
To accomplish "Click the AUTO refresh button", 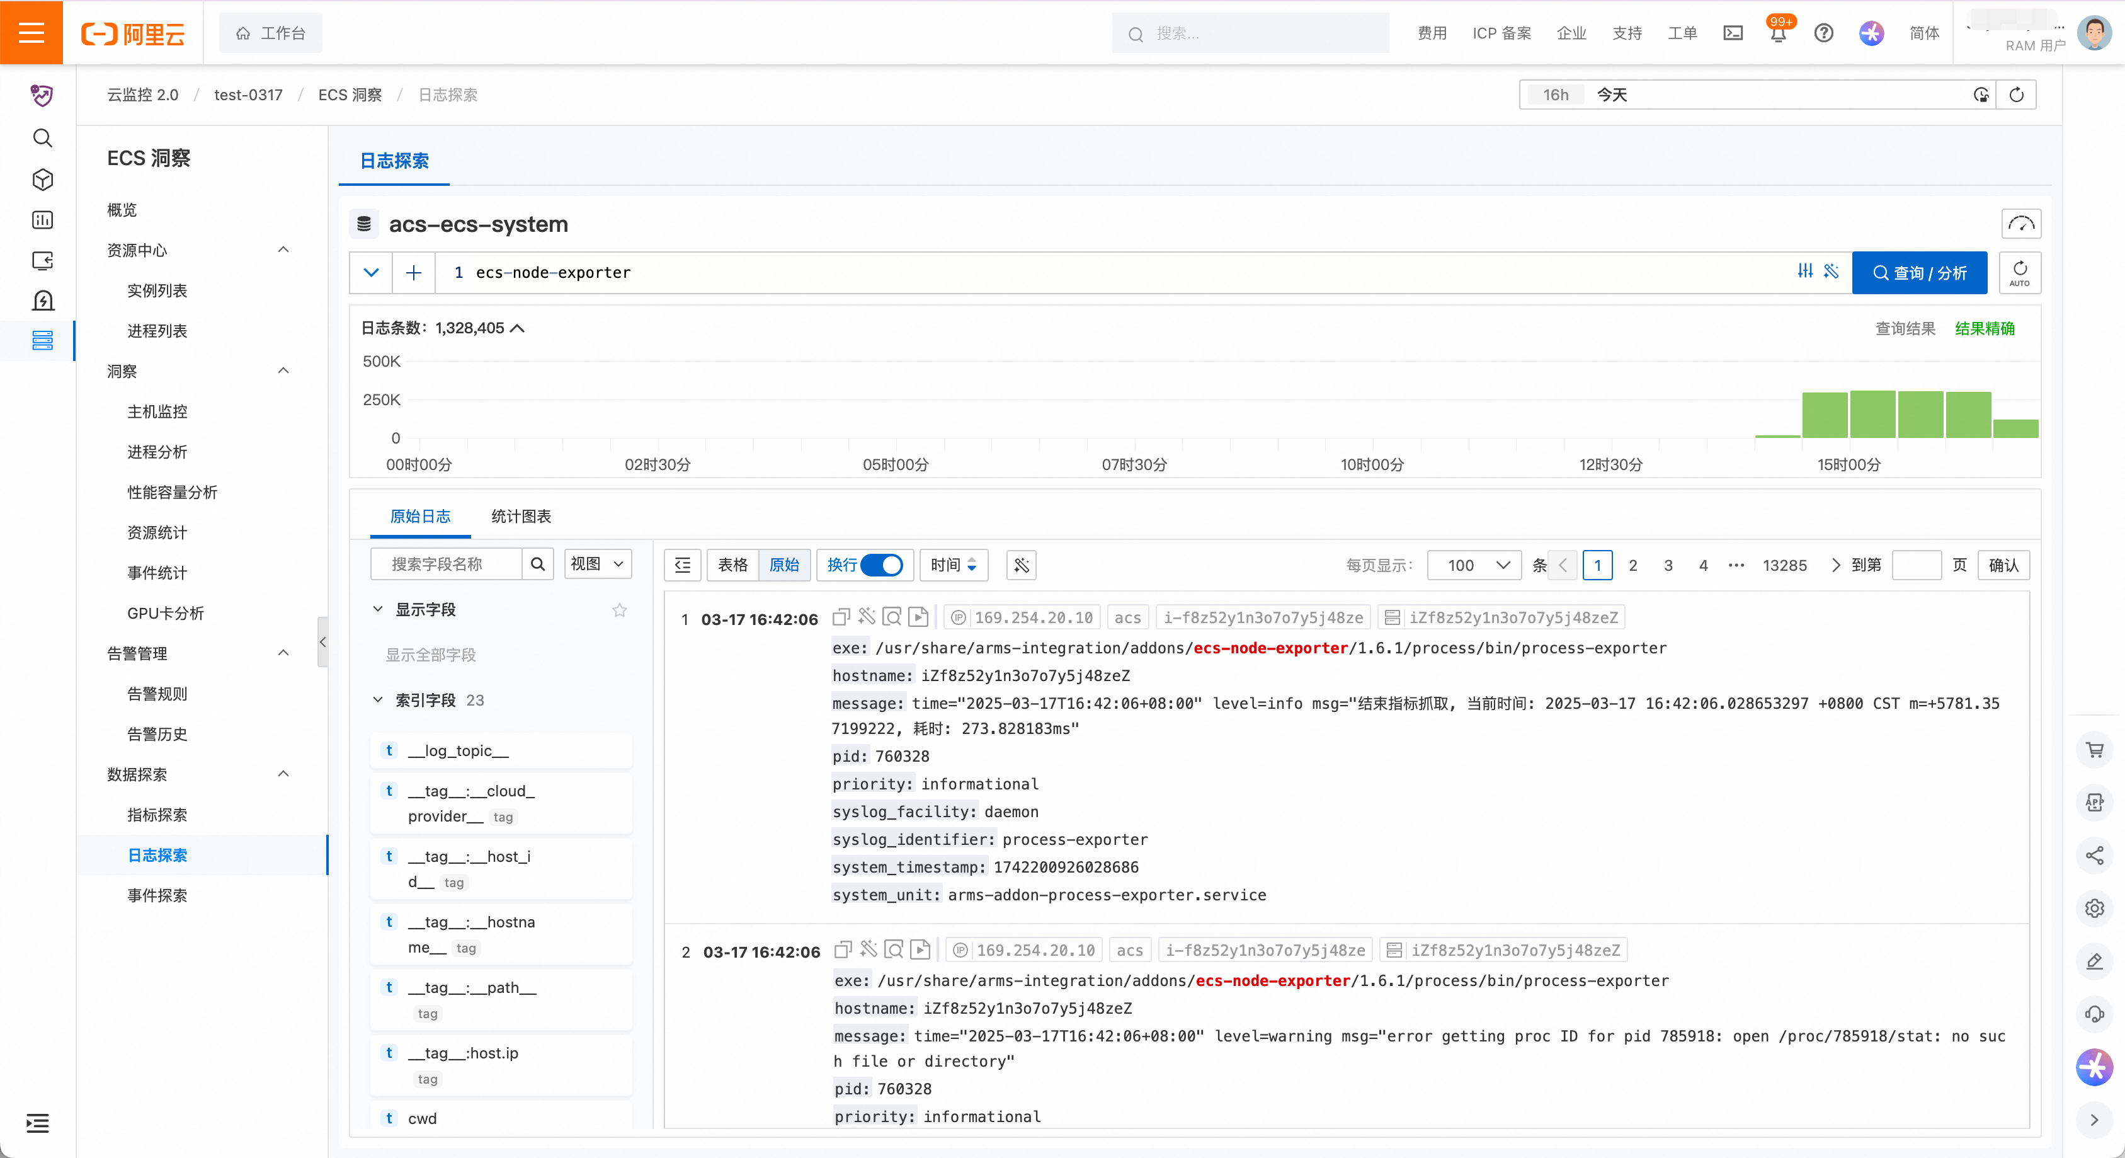I will [2019, 272].
